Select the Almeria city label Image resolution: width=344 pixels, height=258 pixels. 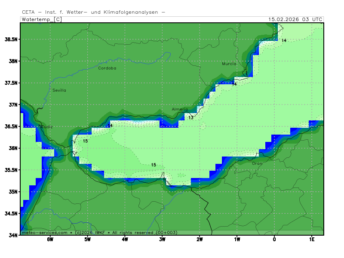180,109
